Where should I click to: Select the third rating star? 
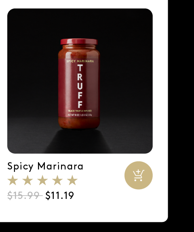coord(42,180)
